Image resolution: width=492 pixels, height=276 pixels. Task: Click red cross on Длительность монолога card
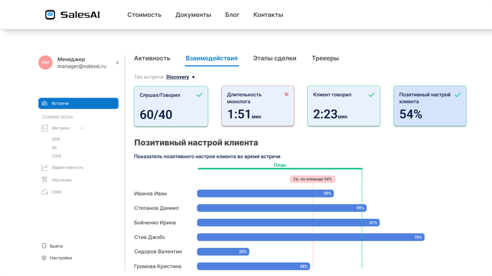click(x=286, y=94)
